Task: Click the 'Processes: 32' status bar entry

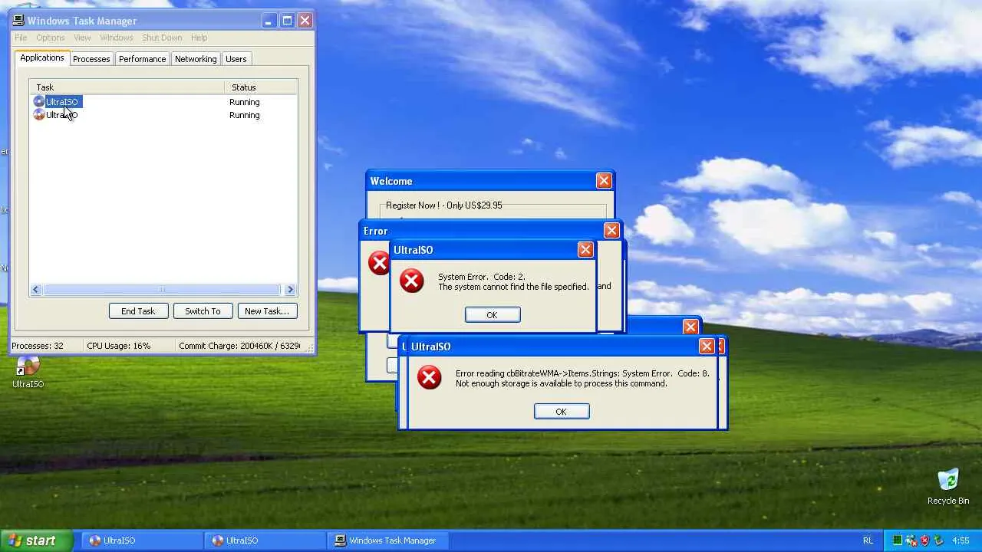Action: (x=38, y=346)
